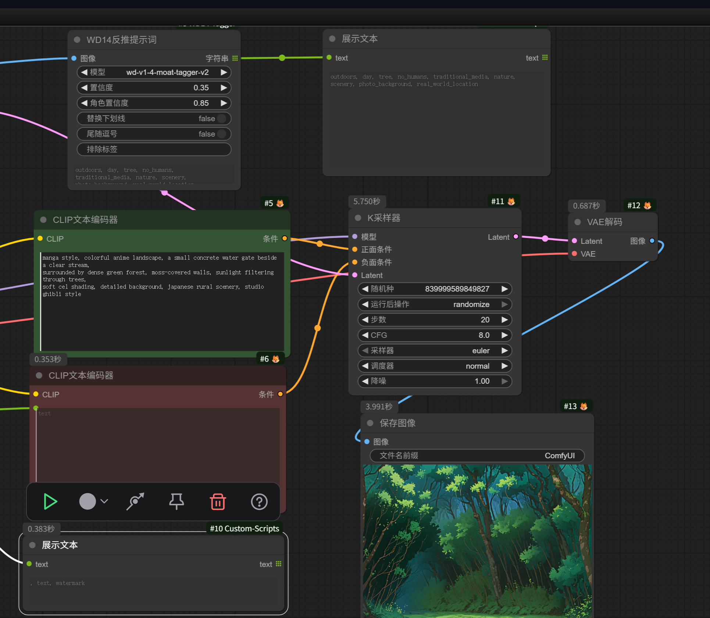710x618 pixels.
Task: Decrease CFG value with left arrow
Action: [x=365, y=335]
